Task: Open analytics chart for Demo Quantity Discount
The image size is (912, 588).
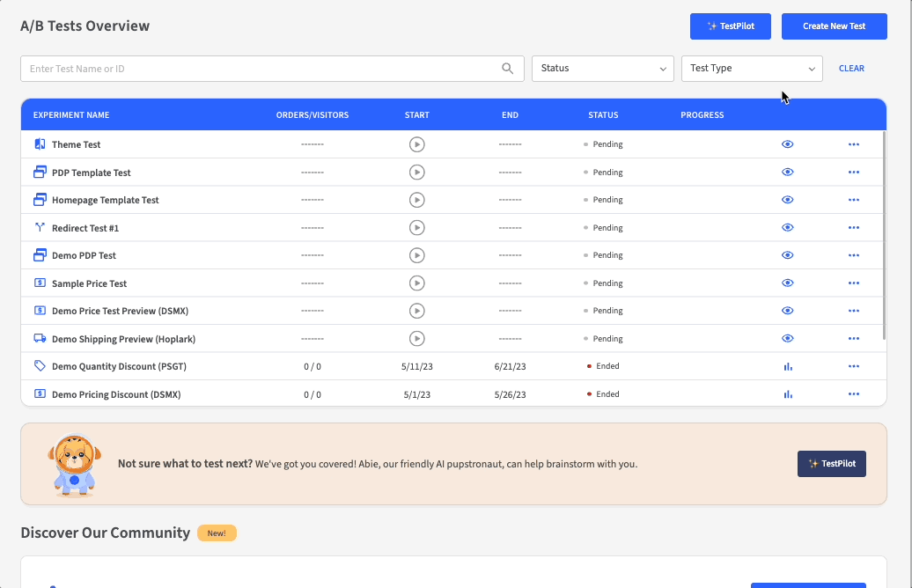Action: (x=788, y=366)
